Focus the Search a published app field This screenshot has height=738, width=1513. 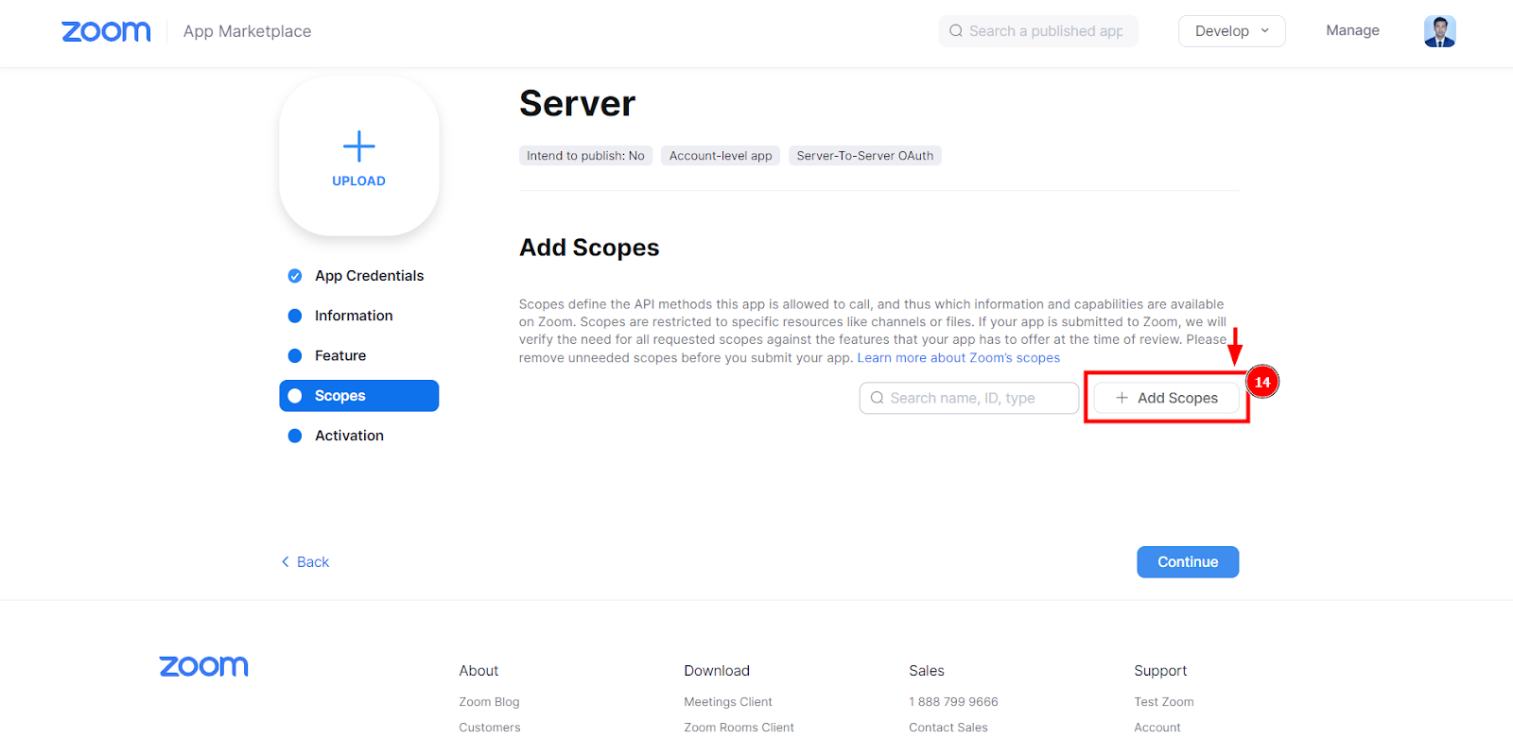pos(1038,31)
